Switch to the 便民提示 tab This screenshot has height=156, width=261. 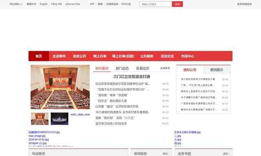coord(217,70)
